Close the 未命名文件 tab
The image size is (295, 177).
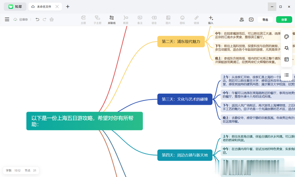pyautogui.click(x=57, y=6)
